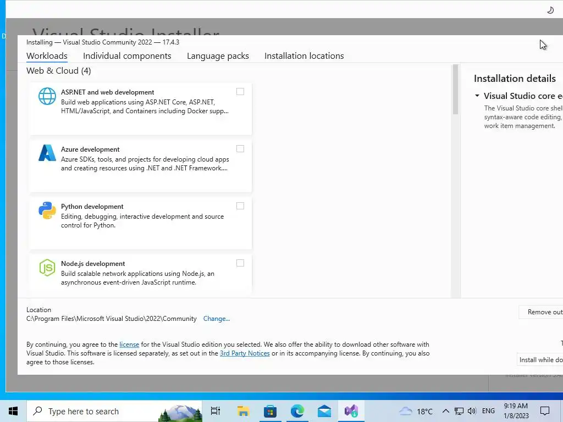The height and width of the screenshot is (422, 563).
Task: Click the install location path text
Action: pyautogui.click(x=111, y=319)
